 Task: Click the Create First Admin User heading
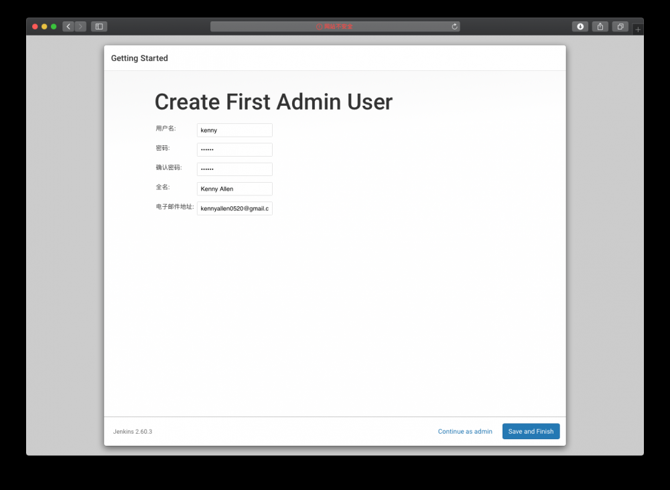[273, 102]
